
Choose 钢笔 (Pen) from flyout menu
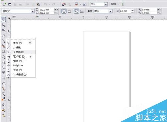[x=21, y=61]
